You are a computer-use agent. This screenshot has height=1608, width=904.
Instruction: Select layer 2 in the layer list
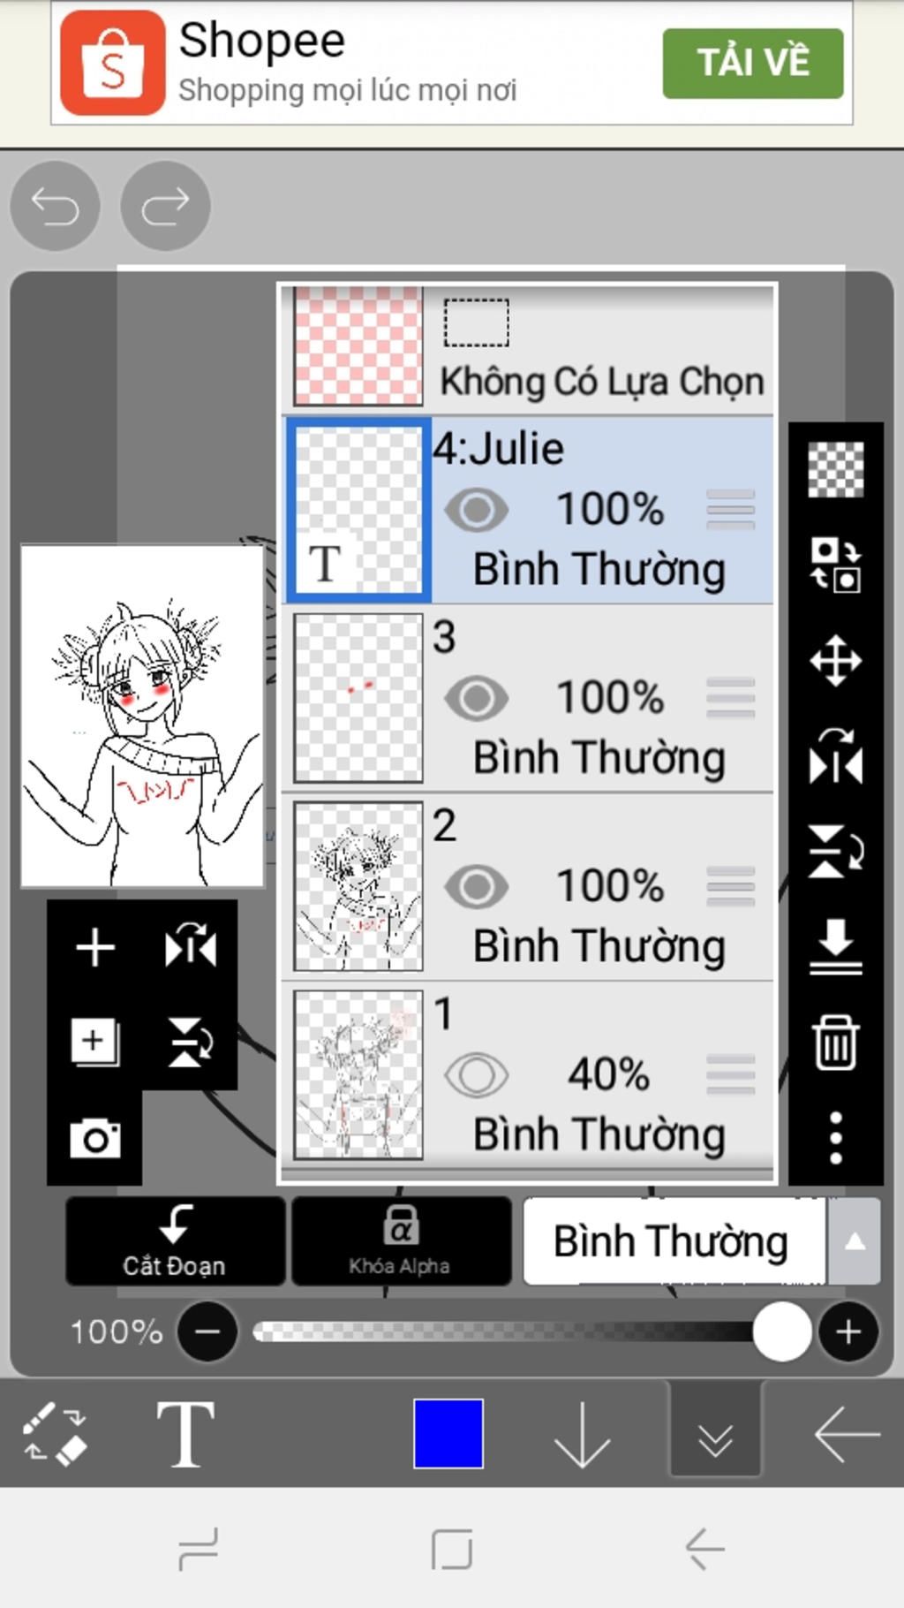point(528,887)
